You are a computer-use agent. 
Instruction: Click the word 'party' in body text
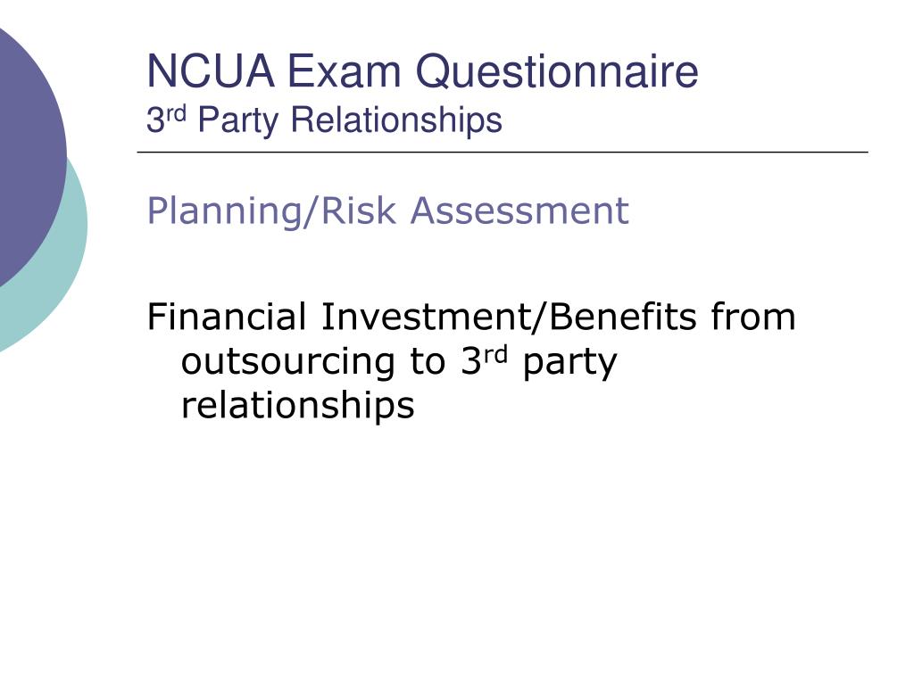pos(569,364)
